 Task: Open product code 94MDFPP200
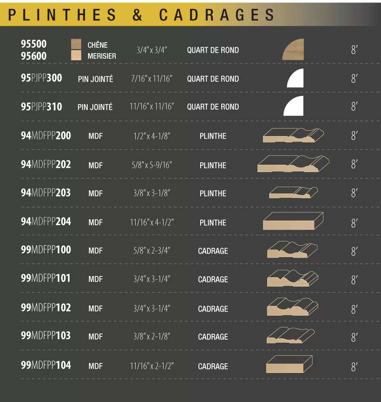click(46, 136)
